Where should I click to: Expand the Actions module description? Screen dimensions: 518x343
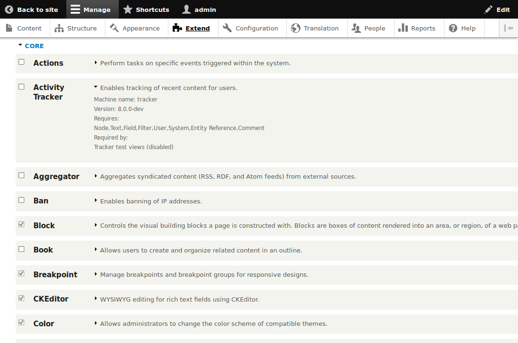[x=96, y=63]
